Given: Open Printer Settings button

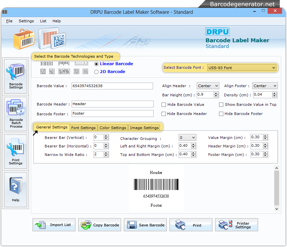Looking at the screenshot, I should coord(236,225).
